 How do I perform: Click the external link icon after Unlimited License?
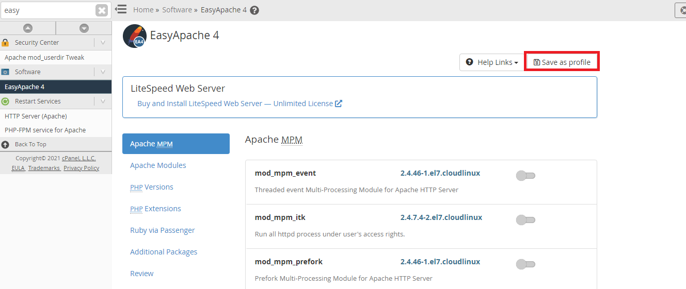[339, 104]
